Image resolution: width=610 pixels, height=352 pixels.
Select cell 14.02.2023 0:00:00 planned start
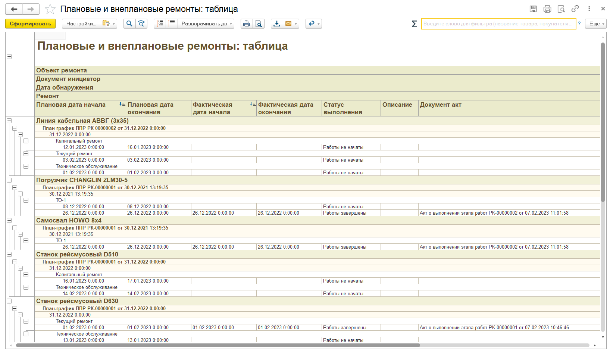click(x=84, y=293)
